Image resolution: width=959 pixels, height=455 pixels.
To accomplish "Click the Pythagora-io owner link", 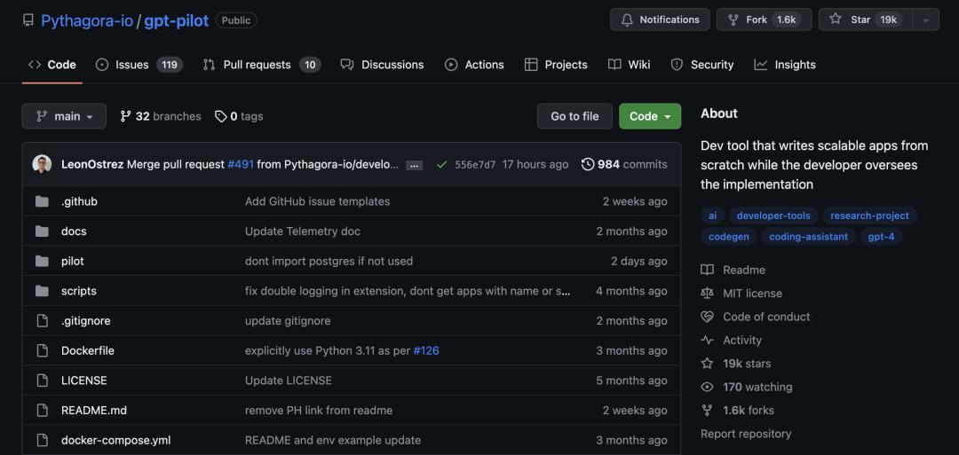I will coord(86,20).
